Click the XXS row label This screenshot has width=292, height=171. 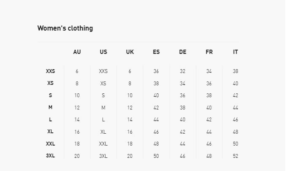pyautogui.click(x=51, y=71)
